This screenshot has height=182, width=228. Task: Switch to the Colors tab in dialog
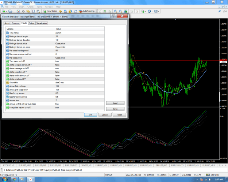[31, 23]
